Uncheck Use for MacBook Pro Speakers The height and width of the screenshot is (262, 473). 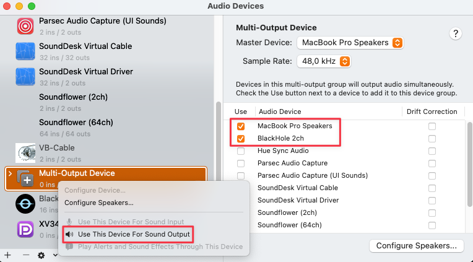click(241, 126)
